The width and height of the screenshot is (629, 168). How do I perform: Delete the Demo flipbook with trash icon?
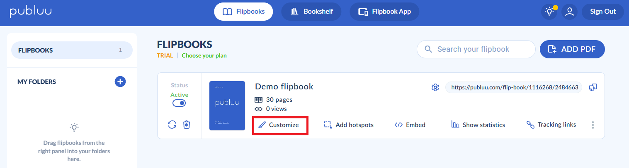[187, 124]
